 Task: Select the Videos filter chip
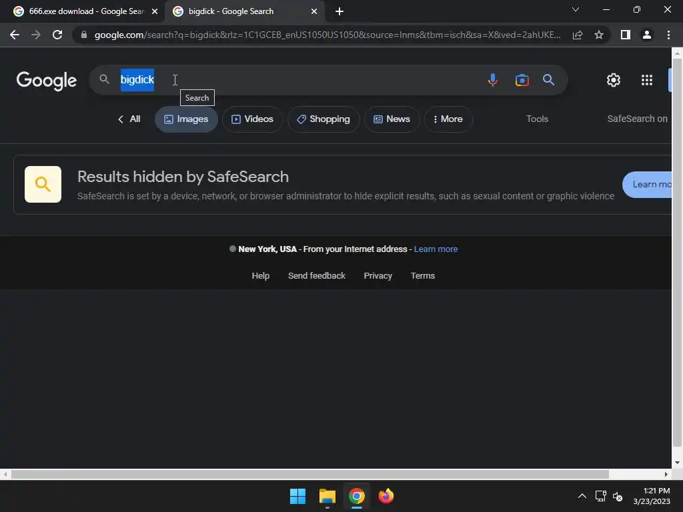coord(253,119)
